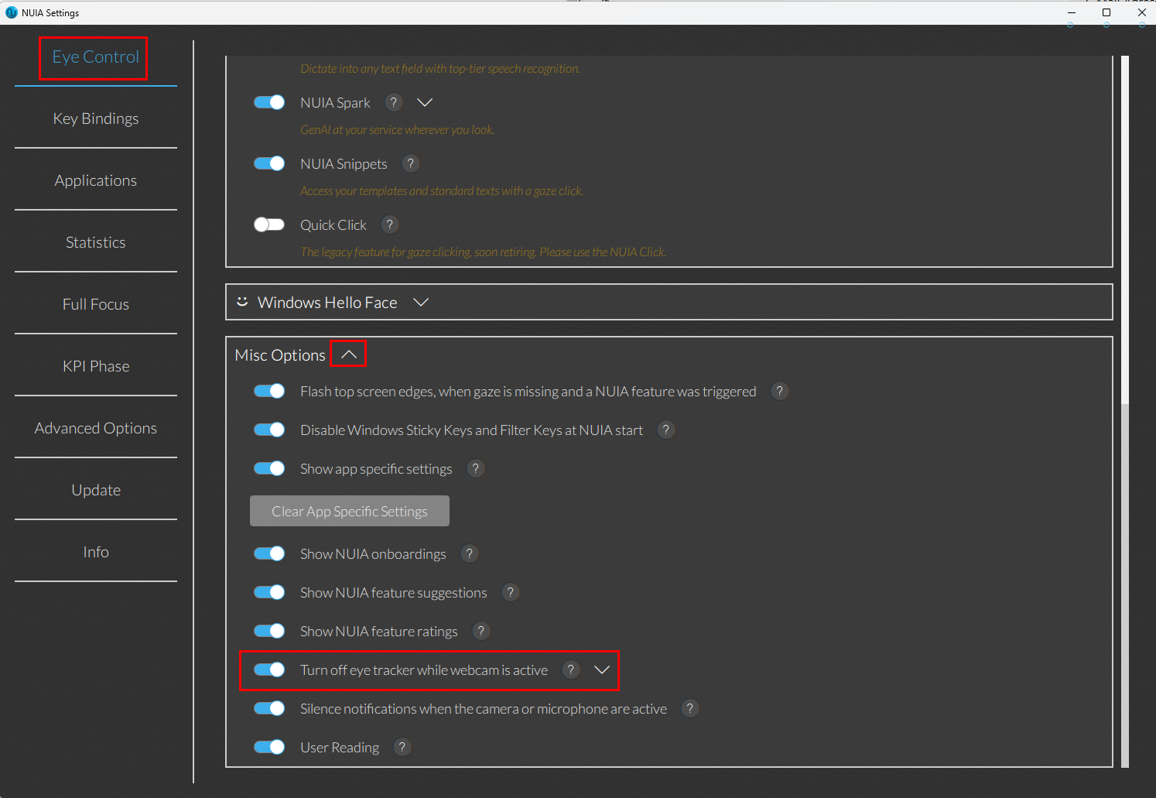Click the Misc Options heading
The height and width of the screenshot is (798, 1156).
[x=280, y=355]
